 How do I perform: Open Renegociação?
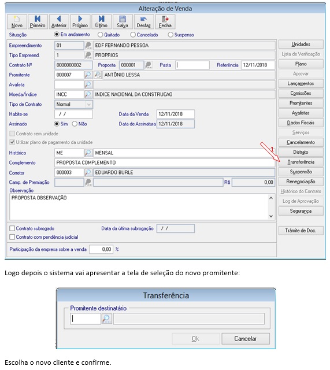click(301, 182)
